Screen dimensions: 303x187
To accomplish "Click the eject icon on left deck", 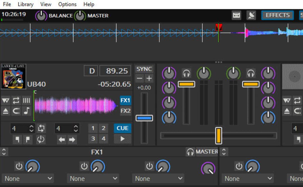I will tap(6, 111).
